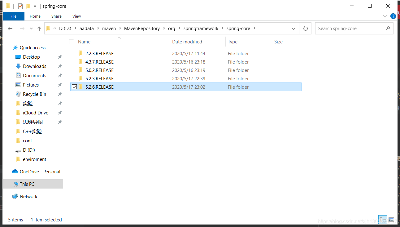Toggle the select all items checkbox
Screen dimensions: 400x227
pyautogui.click(x=72, y=42)
